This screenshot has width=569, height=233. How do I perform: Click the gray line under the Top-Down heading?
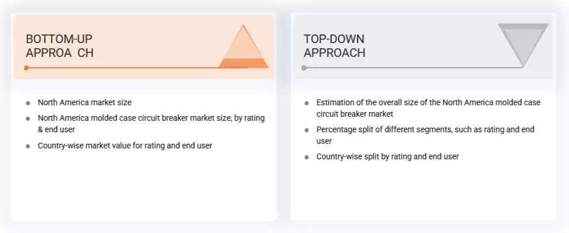tap(403, 68)
